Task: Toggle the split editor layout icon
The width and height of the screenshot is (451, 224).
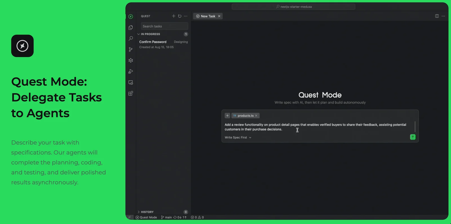Action: click(437, 16)
